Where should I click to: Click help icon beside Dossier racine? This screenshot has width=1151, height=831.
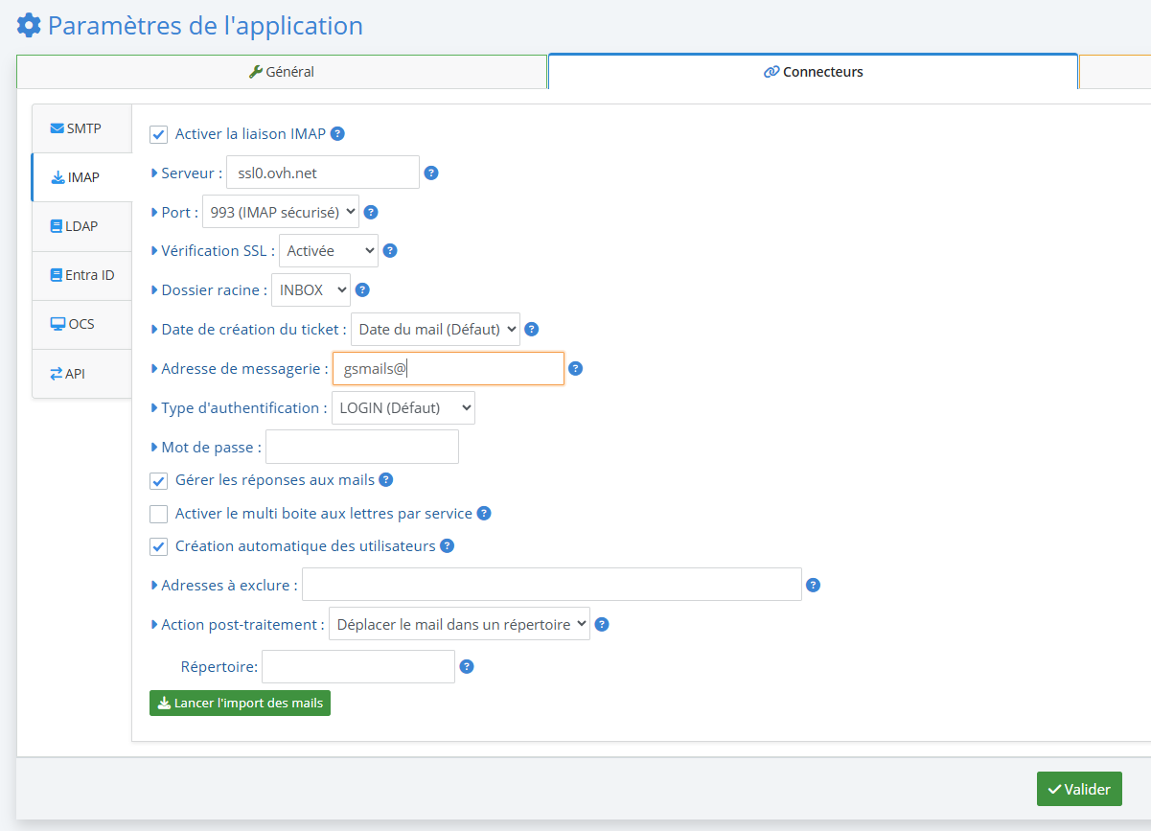(x=362, y=289)
